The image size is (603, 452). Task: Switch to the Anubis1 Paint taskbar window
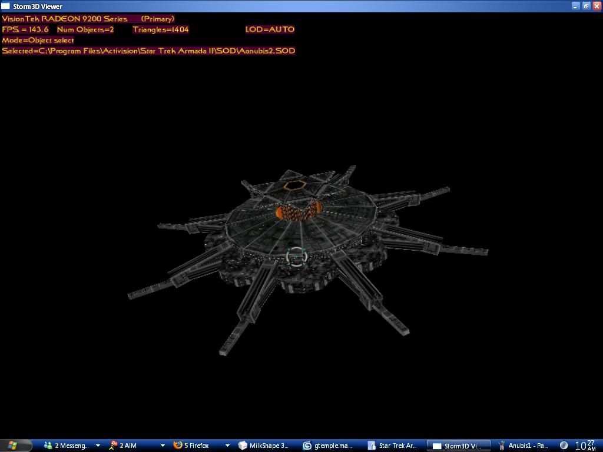click(524, 446)
